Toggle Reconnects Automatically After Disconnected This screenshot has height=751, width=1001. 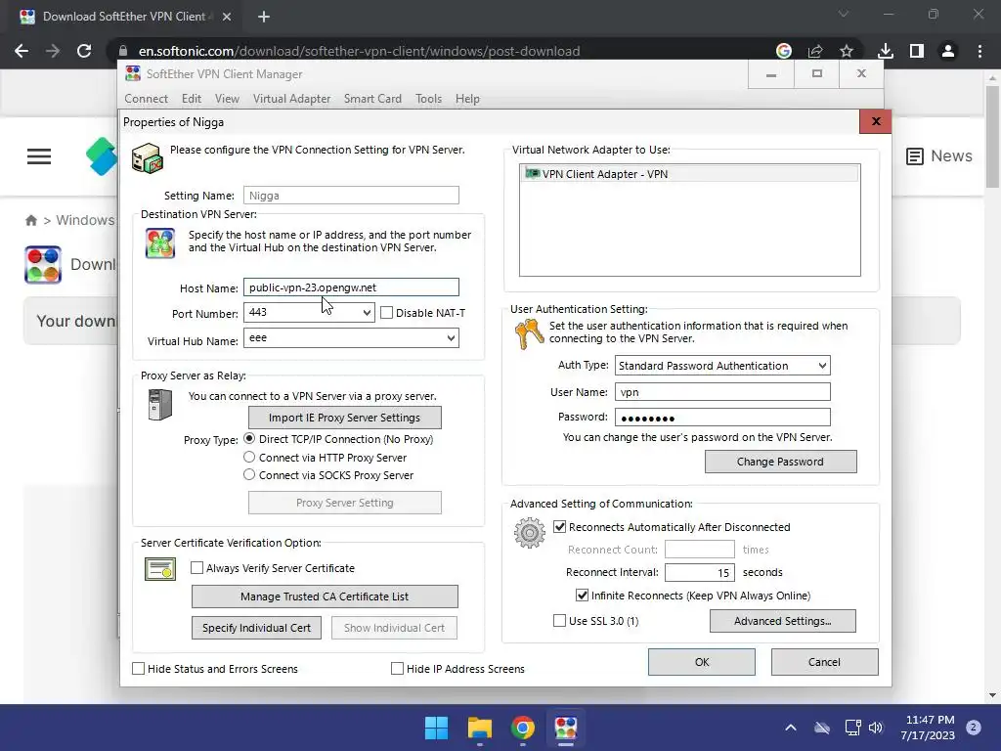(559, 527)
